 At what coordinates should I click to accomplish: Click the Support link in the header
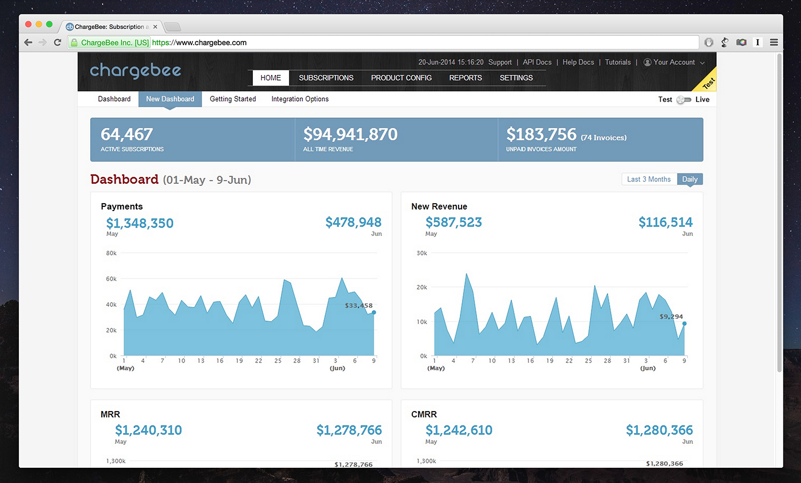(x=500, y=62)
